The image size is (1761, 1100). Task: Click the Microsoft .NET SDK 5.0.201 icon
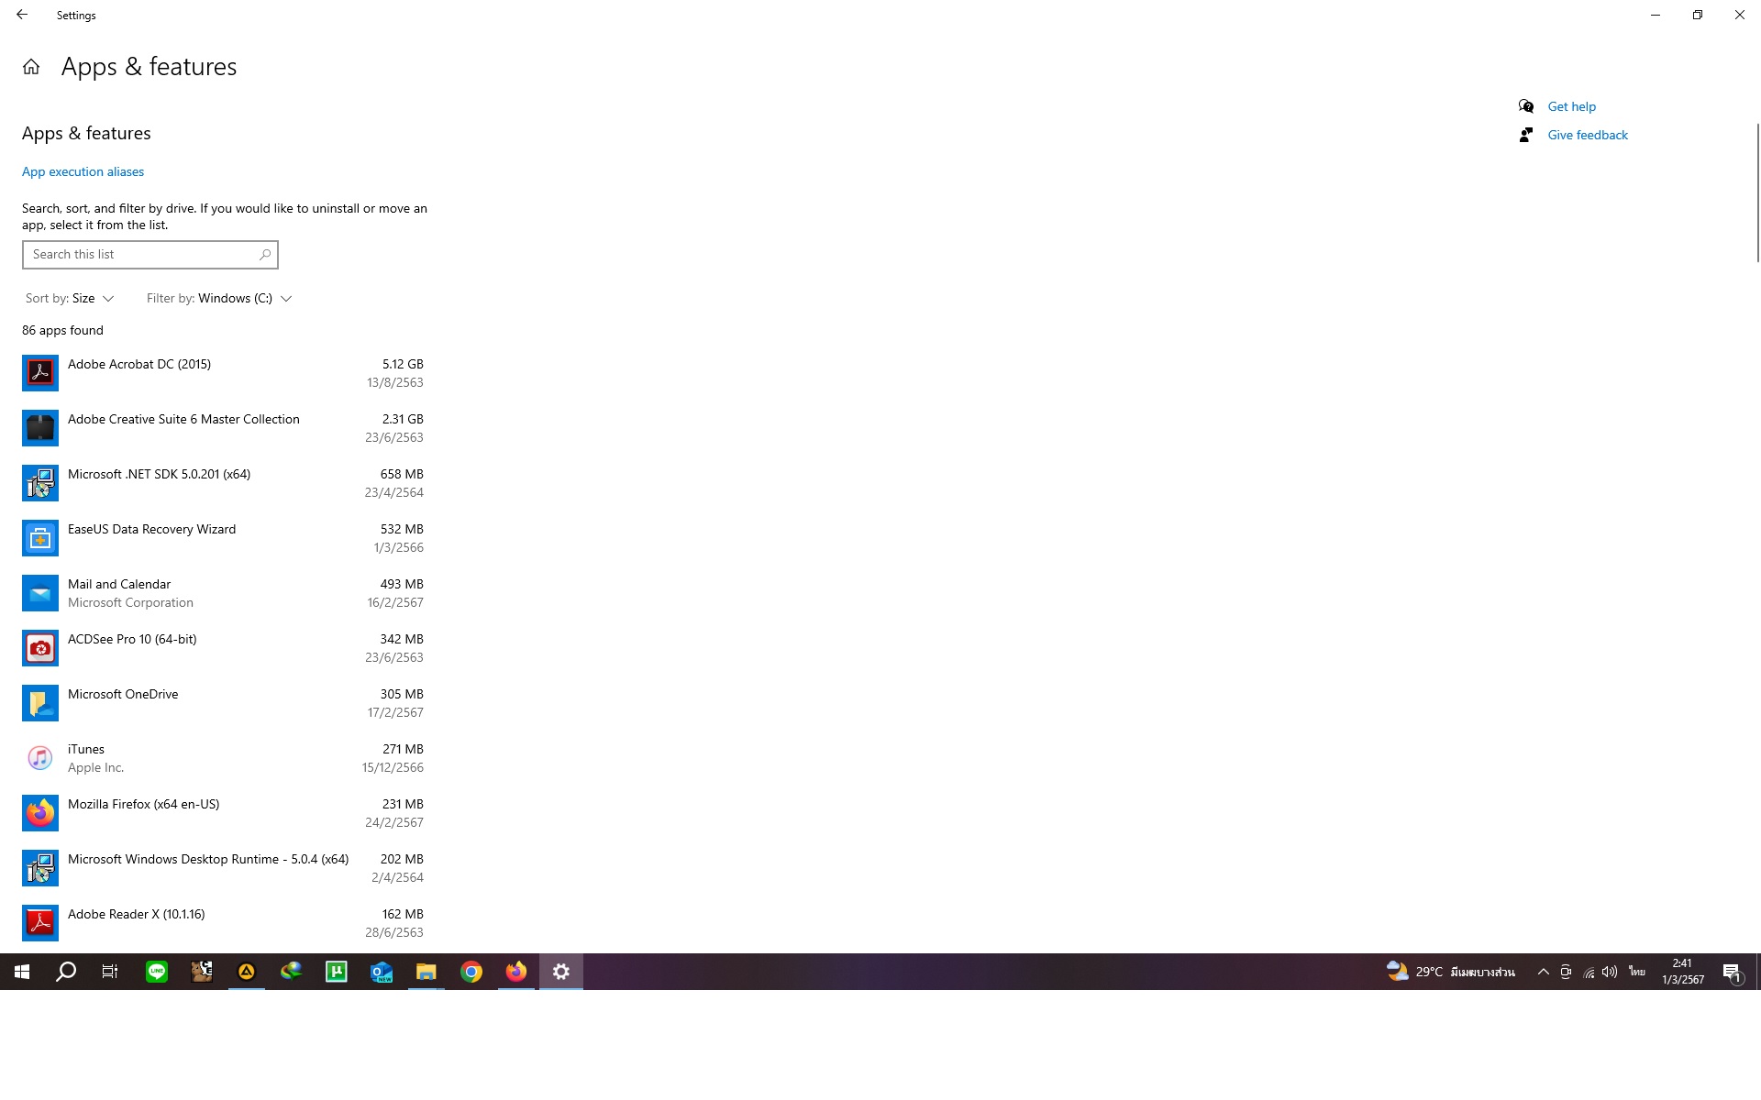[x=40, y=483]
